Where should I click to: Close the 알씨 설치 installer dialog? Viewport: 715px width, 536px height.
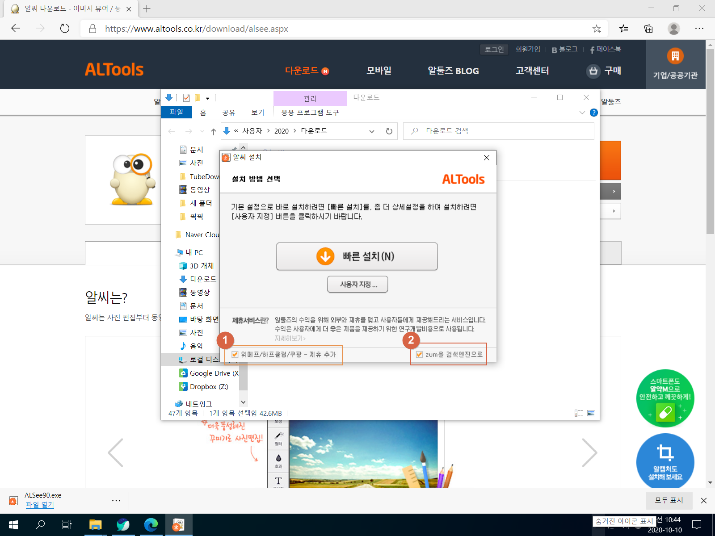pos(487,158)
